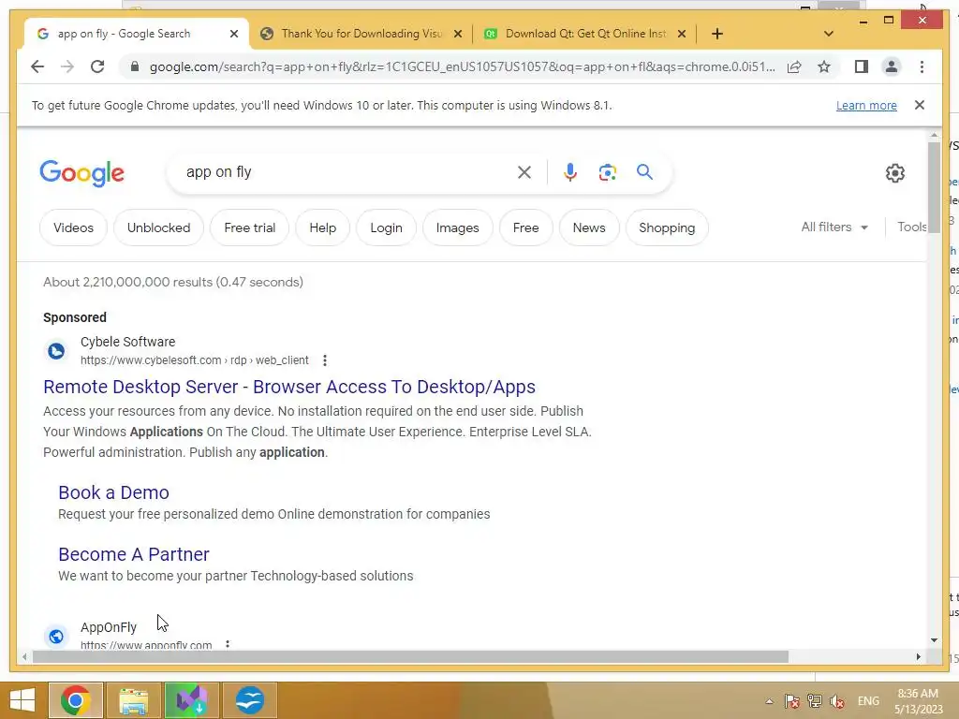Click the Chrome address bar URL
959x719 pixels.
[x=462, y=66]
